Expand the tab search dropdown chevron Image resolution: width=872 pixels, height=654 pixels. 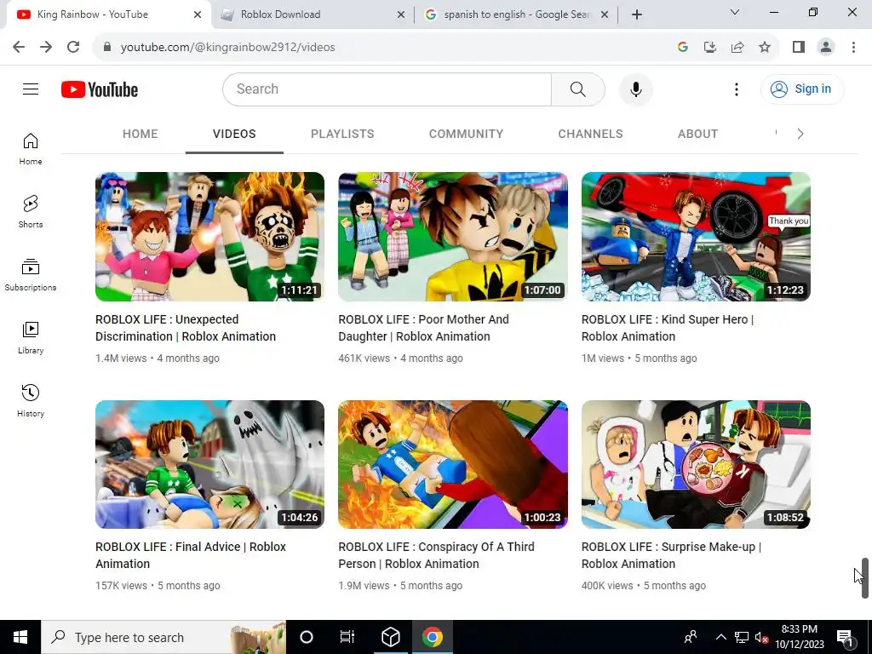click(x=735, y=12)
